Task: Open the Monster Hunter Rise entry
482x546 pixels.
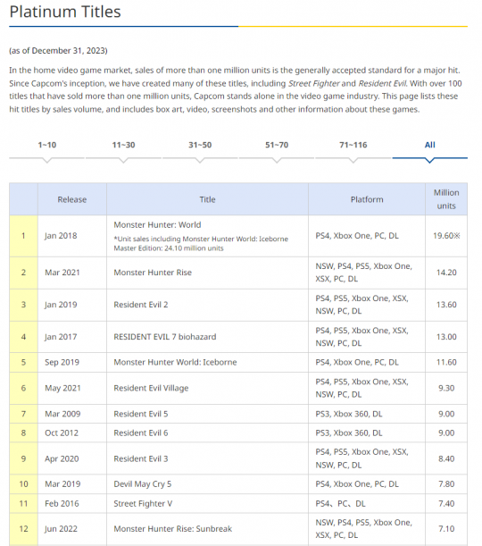Action: pyautogui.click(x=153, y=273)
